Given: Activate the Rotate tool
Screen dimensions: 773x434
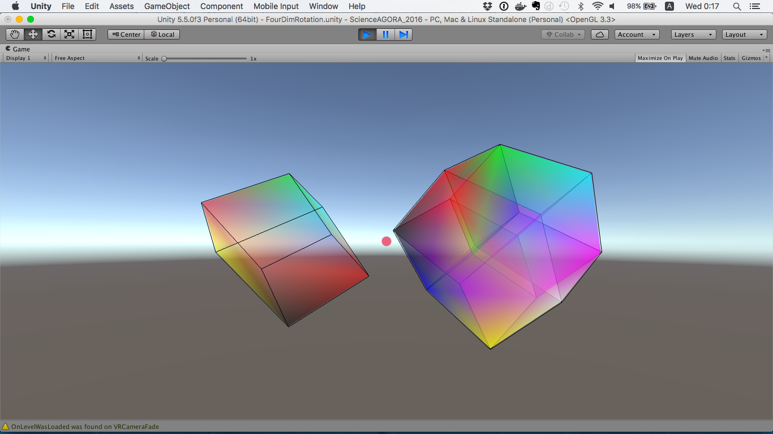Looking at the screenshot, I should 50,34.
